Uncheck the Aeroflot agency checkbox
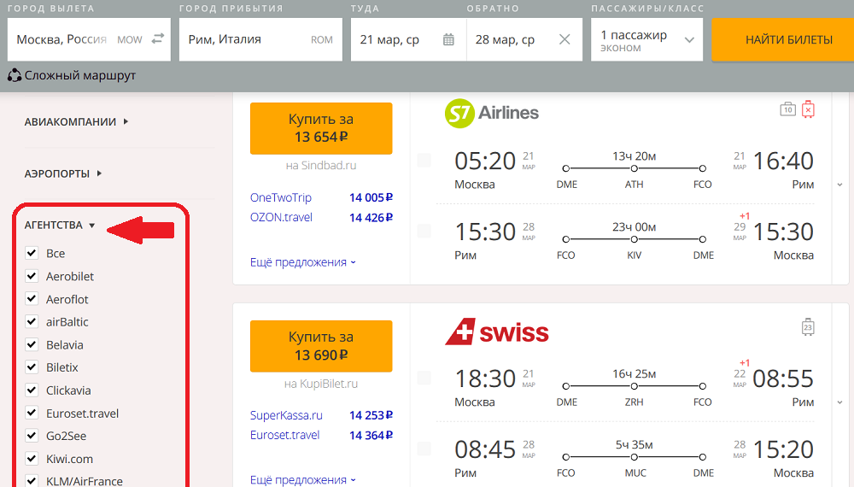Image resolution: width=854 pixels, height=487 pixels. pos(32,298)
